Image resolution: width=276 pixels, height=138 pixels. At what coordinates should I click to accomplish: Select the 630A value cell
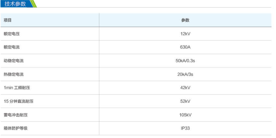point(185,47)
